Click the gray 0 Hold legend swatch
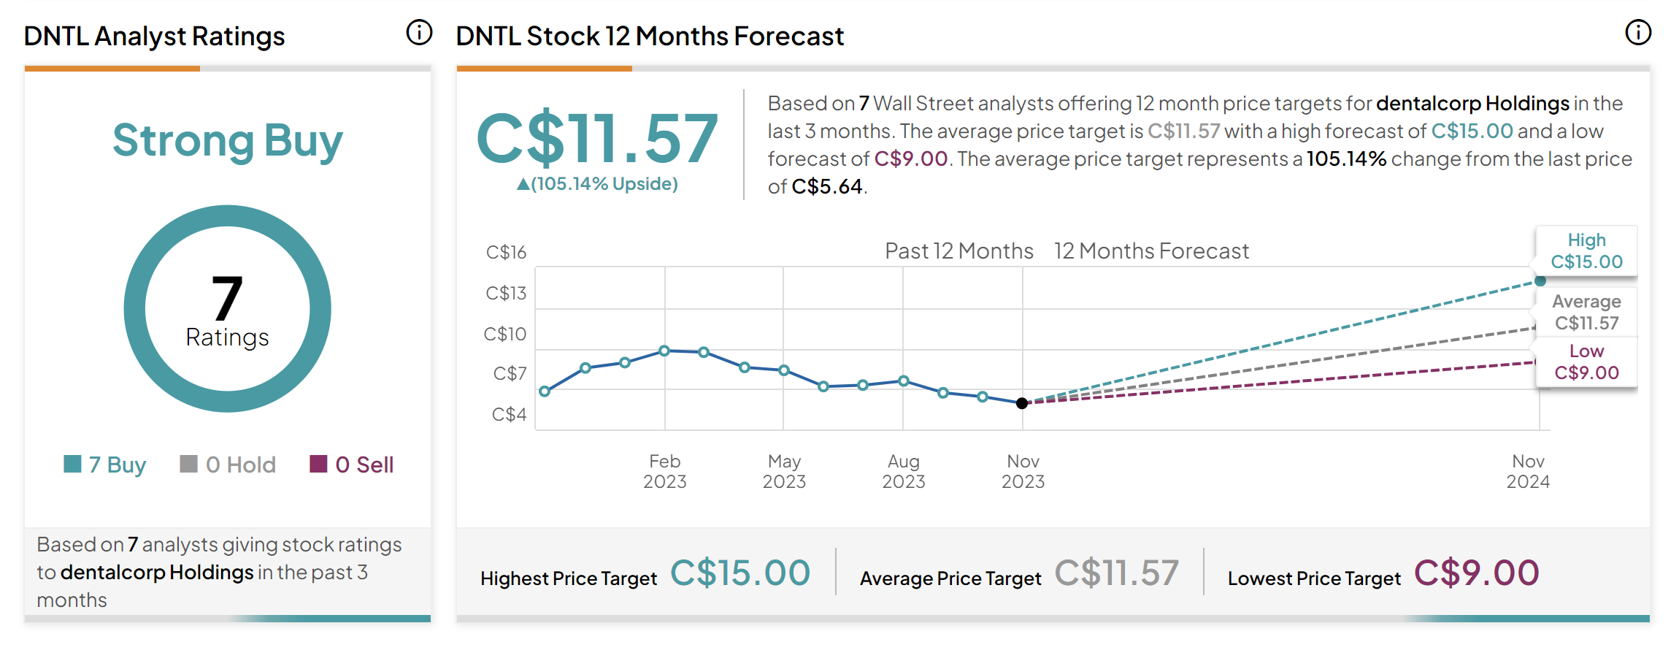The image size is (1679, 661). coord(188,464)
